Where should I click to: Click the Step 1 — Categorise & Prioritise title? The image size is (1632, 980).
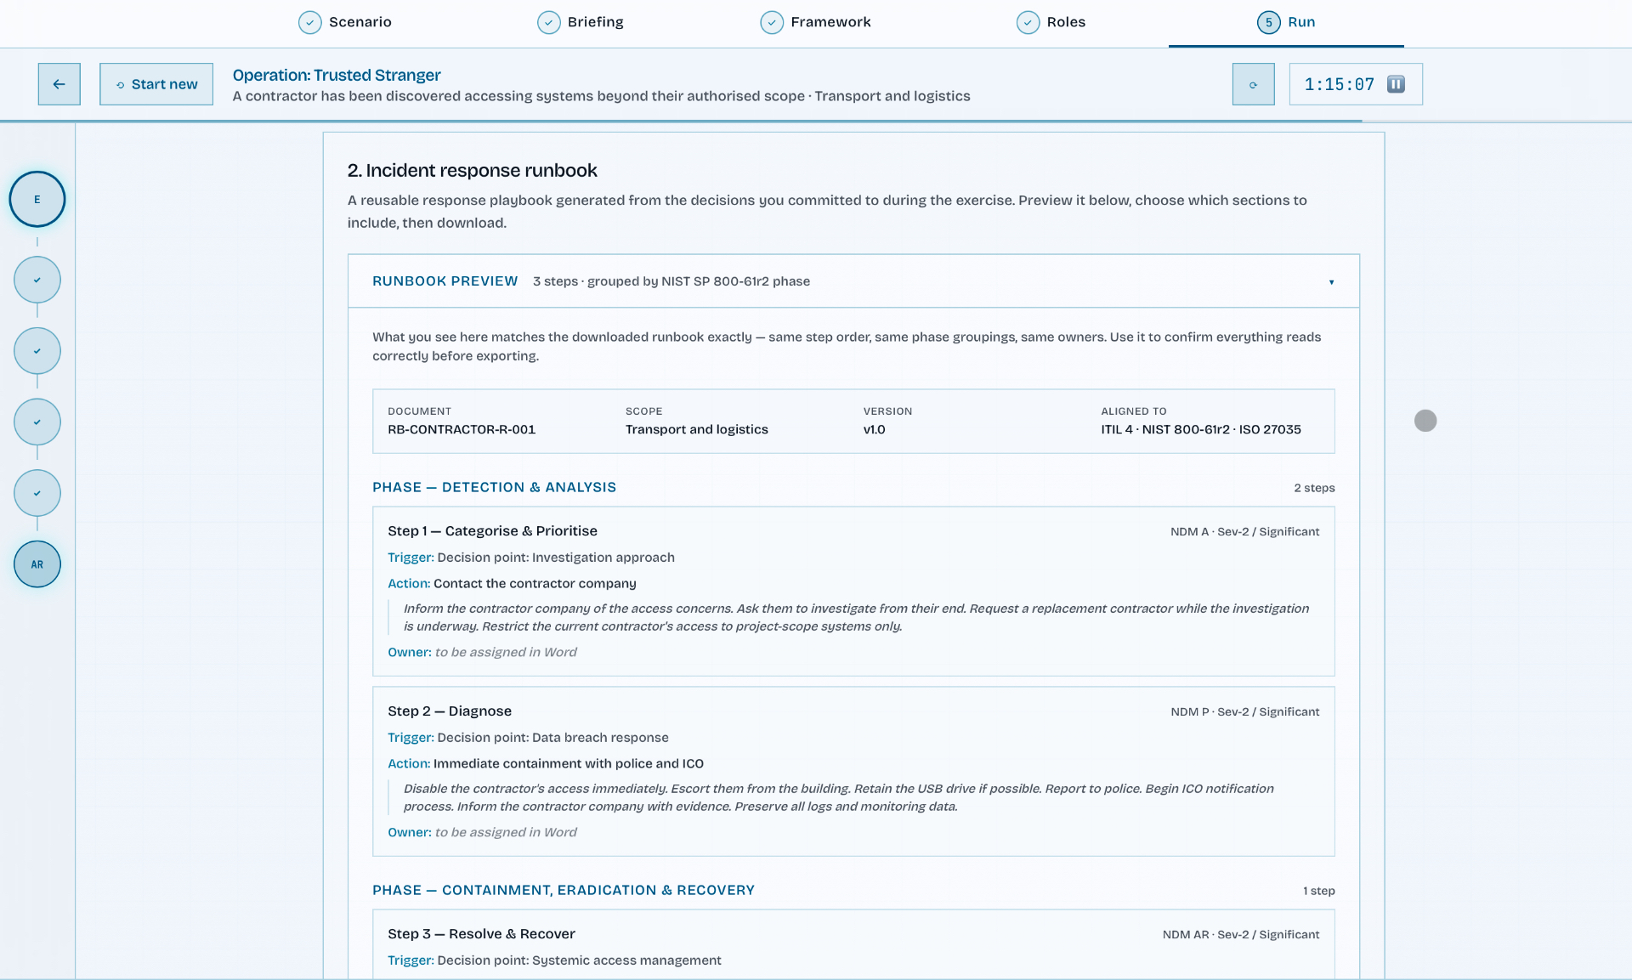pos(492,531)
